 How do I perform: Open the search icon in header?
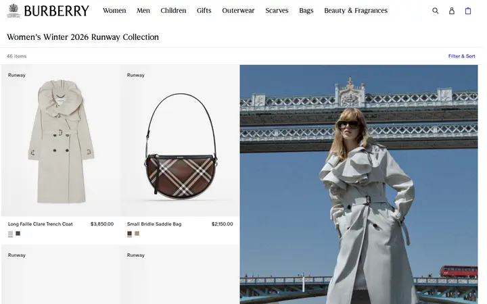point(435,11)
